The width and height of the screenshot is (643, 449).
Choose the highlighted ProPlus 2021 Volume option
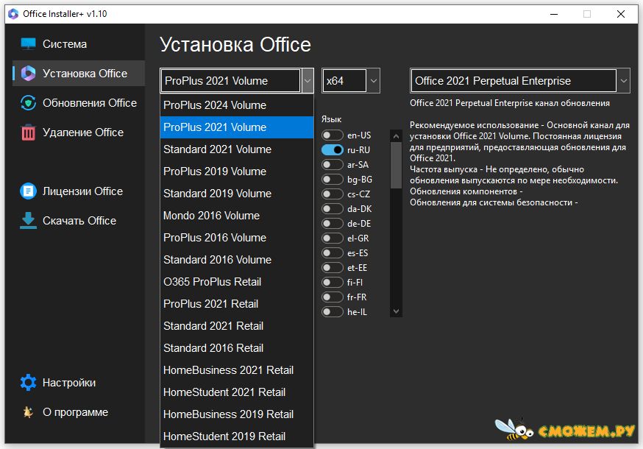pyautogui.click(x=237, y=127)
